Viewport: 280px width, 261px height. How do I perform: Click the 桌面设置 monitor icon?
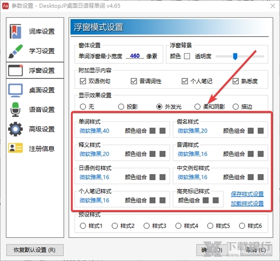tap(15, 90)
